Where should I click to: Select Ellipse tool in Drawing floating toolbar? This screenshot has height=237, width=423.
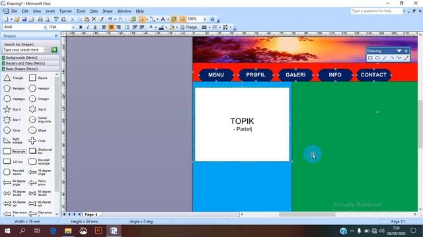[x=377, y=58]
